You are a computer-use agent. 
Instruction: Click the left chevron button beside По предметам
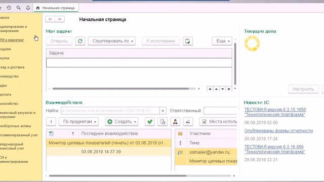tap(51, 121)
